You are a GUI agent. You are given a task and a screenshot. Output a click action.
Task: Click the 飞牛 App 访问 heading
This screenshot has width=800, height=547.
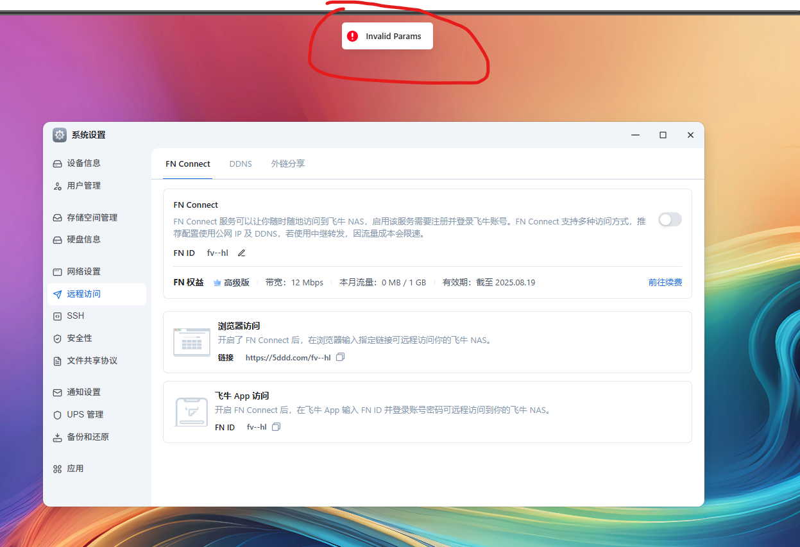242,396
